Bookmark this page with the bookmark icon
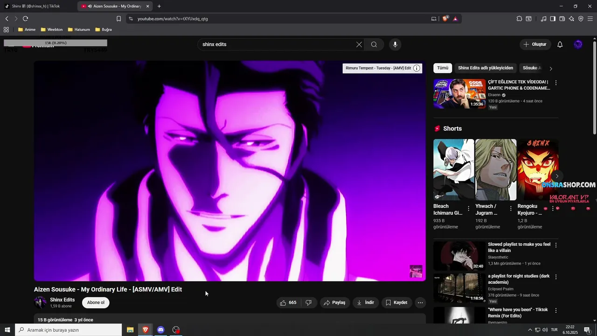597x336 pixels. click(x=118, y=19)
